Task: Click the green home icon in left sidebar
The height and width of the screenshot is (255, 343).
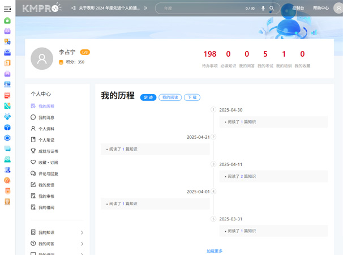Action: click(x=7, y=20)
